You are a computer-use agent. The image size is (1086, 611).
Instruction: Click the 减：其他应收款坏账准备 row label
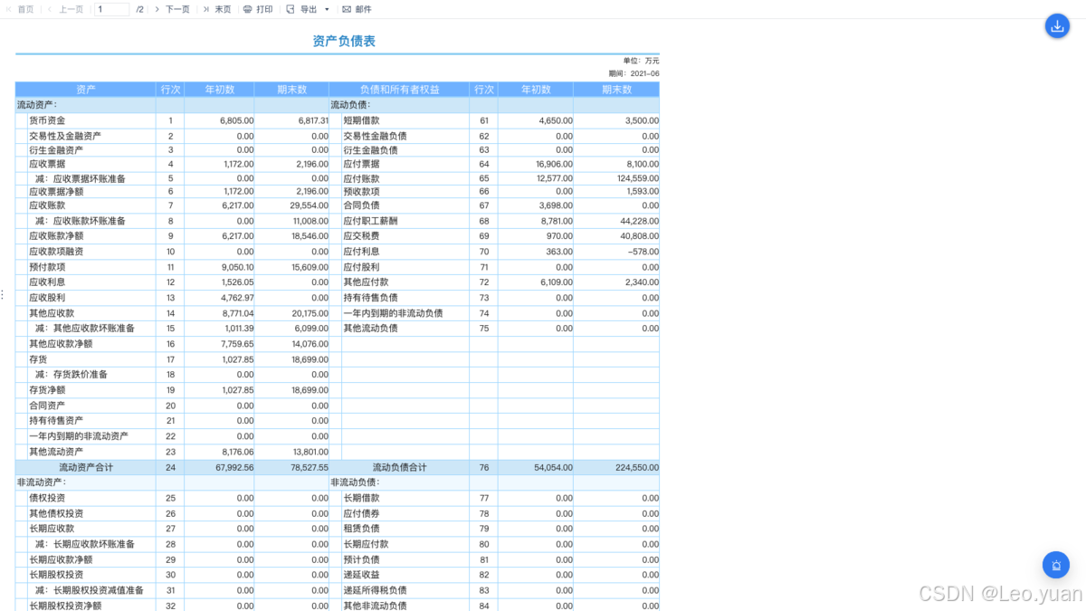click(85, 329)
